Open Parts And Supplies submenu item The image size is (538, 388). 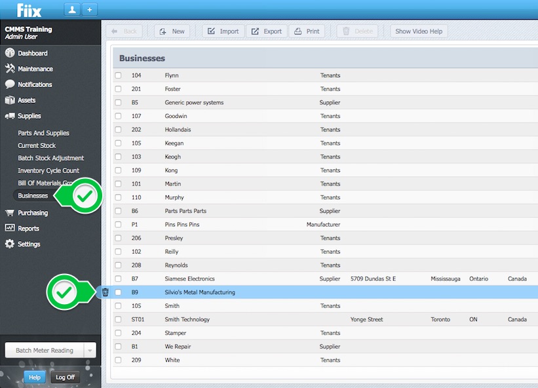point(43,133)
